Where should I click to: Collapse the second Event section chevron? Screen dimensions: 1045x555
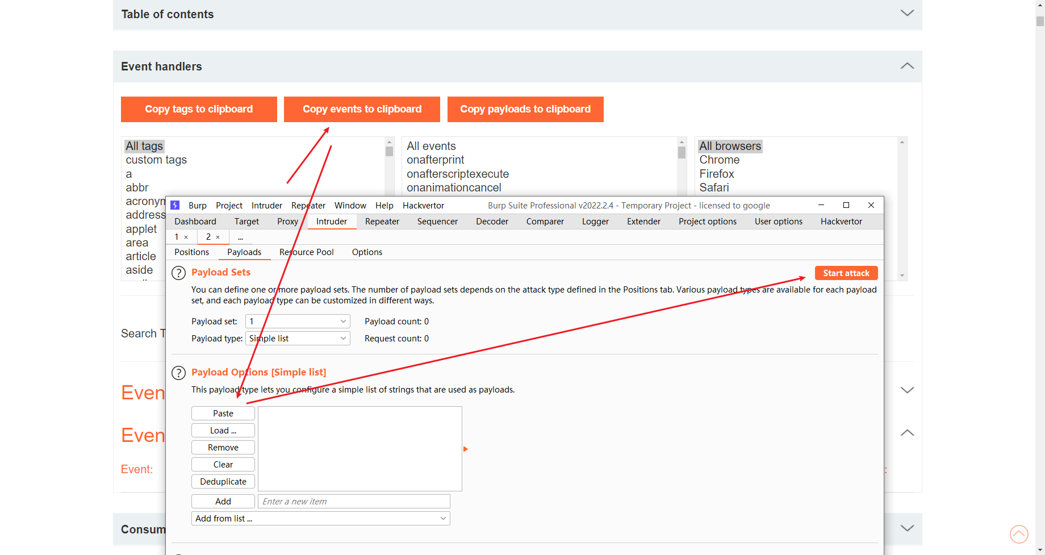[x=907, y=433]
